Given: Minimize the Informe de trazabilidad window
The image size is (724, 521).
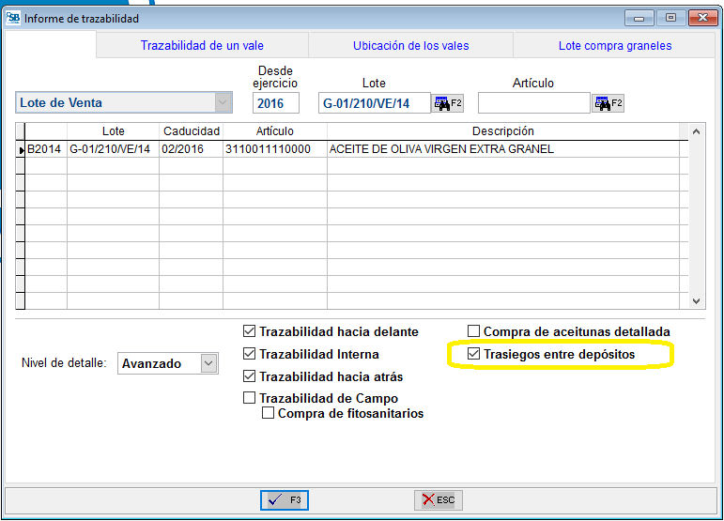Looking at the screenshot, I should (x=639, y=18).
